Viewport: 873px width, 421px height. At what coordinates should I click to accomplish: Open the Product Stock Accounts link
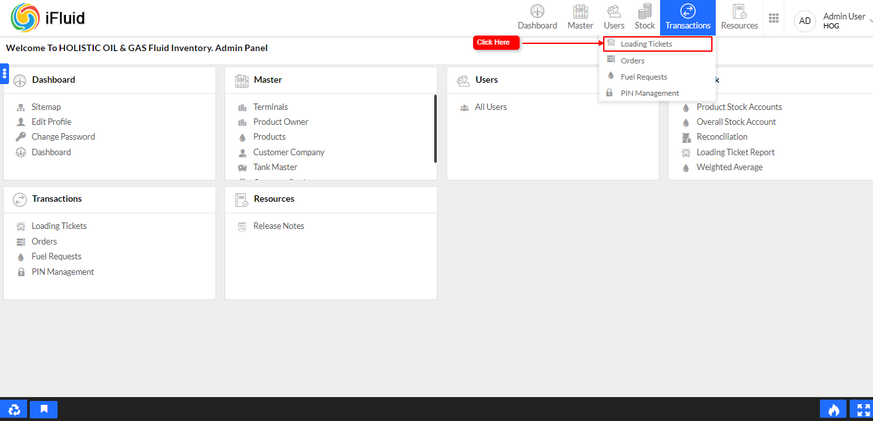coord(739,107)
